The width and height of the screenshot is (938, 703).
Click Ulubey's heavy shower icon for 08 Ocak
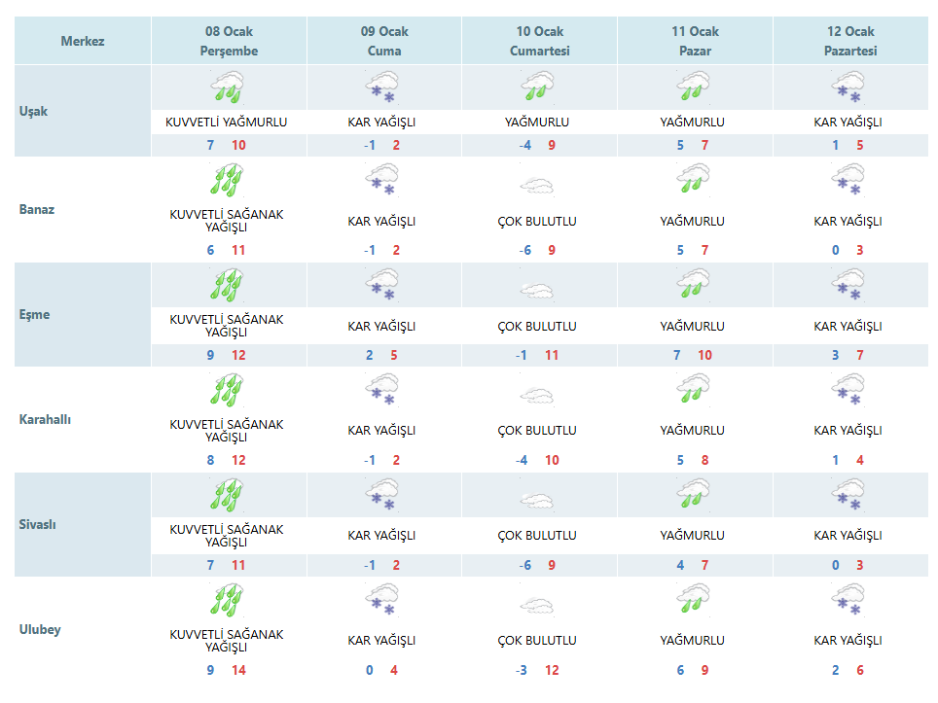point(227,600)
